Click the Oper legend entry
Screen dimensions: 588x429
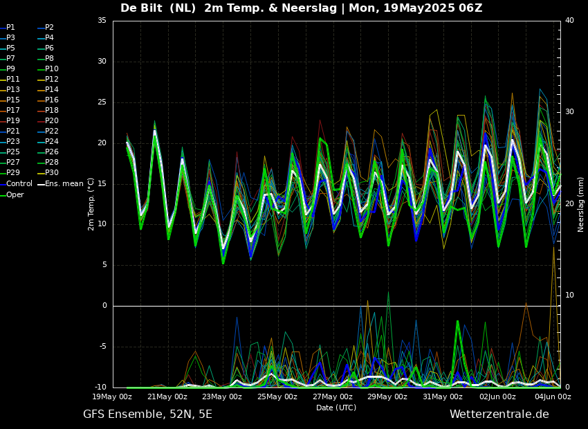point(15,194)
